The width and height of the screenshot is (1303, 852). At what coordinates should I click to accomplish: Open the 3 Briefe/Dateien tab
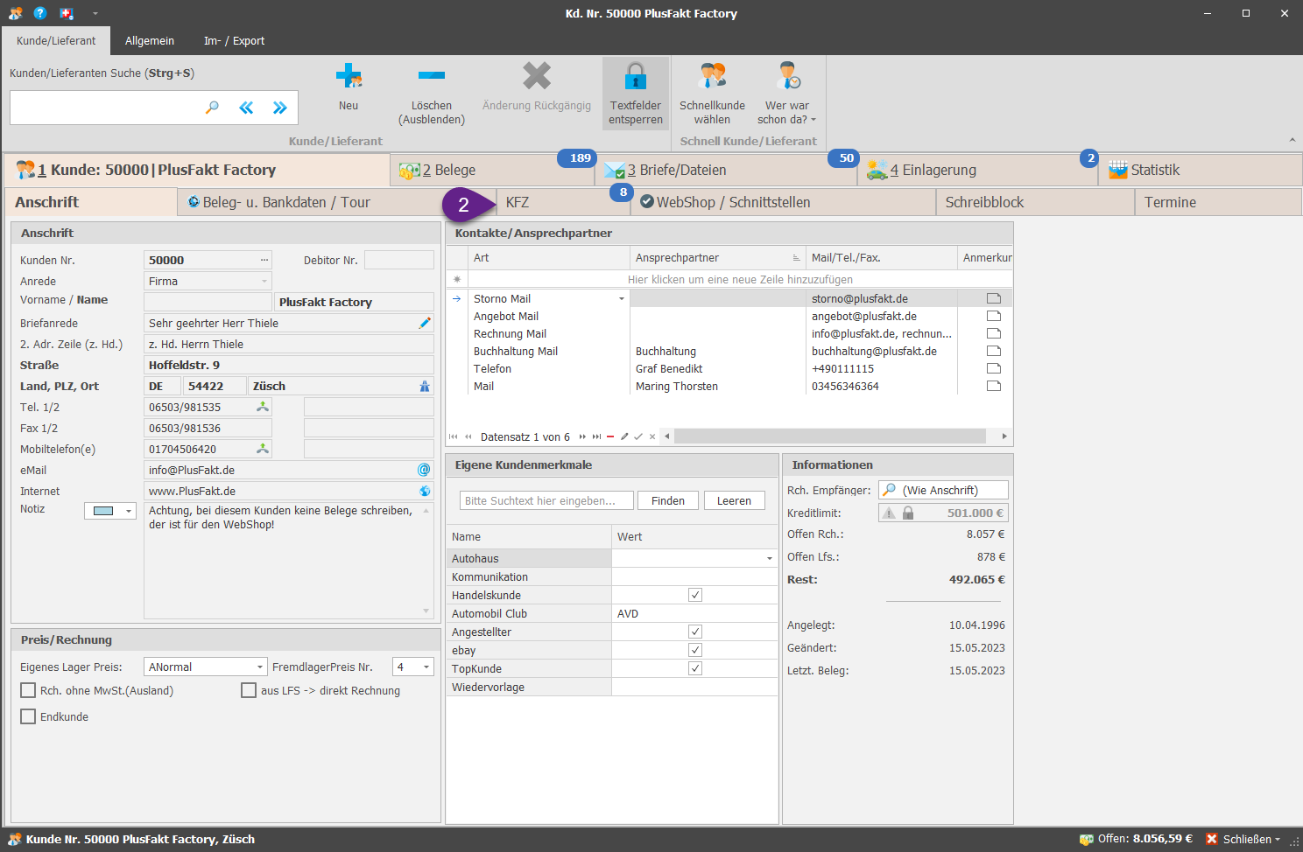tap(726, 170)
